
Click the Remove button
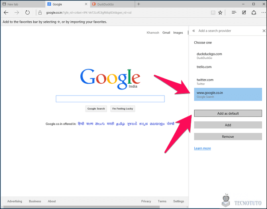coord(228,136)
